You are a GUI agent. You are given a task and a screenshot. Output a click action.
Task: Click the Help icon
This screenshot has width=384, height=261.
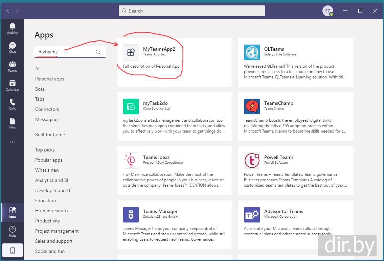(x=13, y=232)
